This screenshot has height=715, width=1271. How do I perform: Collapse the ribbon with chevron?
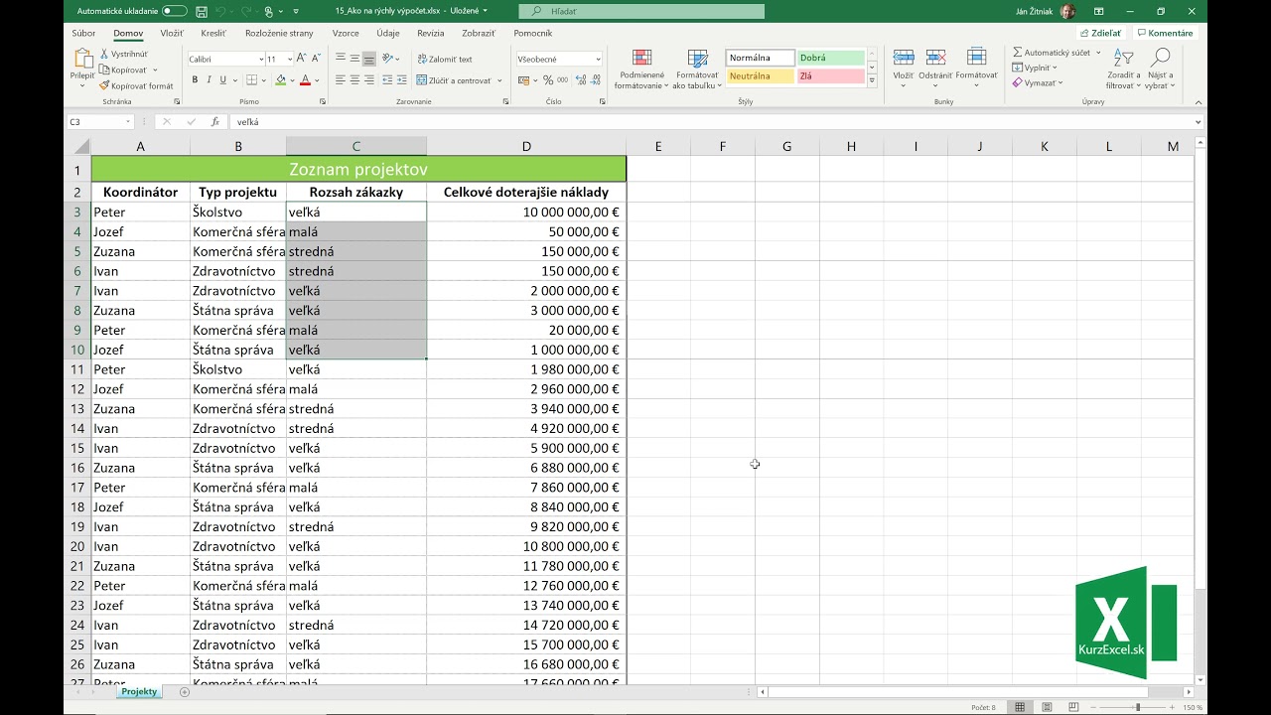(x=1198, y=101)
